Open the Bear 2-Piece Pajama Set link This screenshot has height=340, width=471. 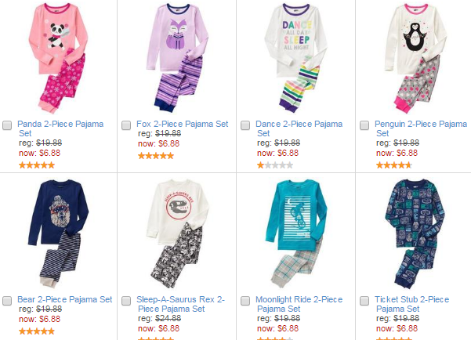pos(64,299)
